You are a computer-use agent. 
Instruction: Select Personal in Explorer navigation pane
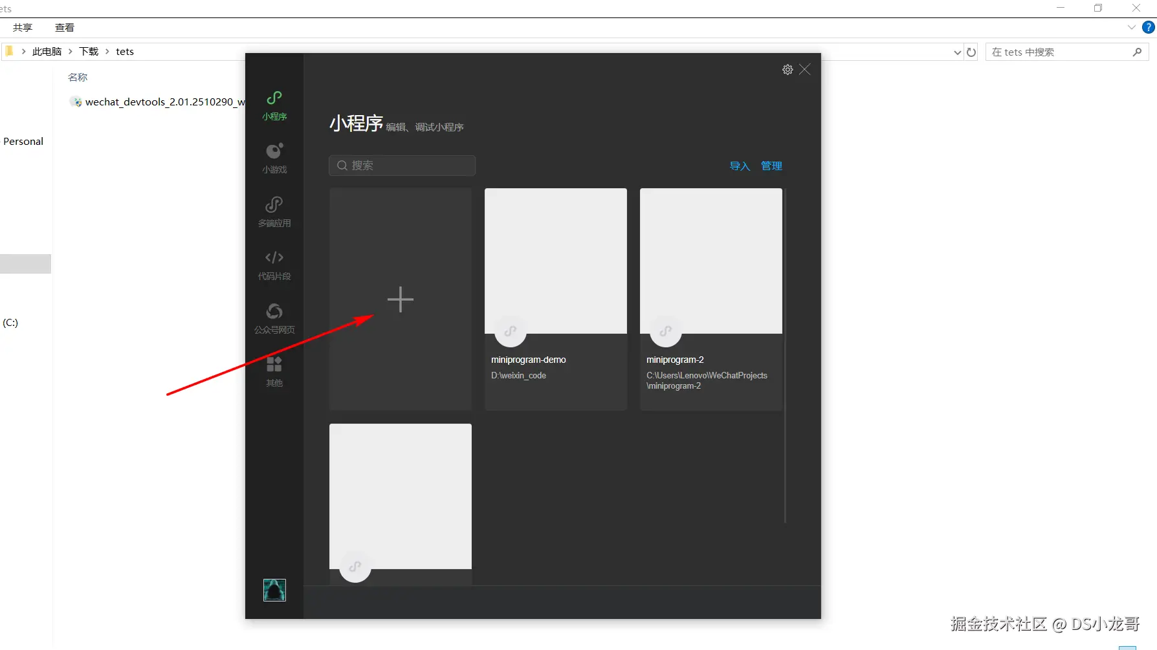[23, 142]
